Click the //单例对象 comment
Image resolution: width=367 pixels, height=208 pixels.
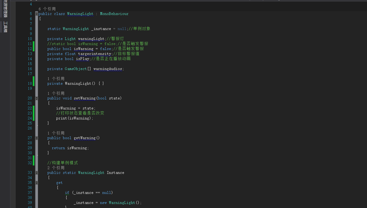click(x=139, y=29)
